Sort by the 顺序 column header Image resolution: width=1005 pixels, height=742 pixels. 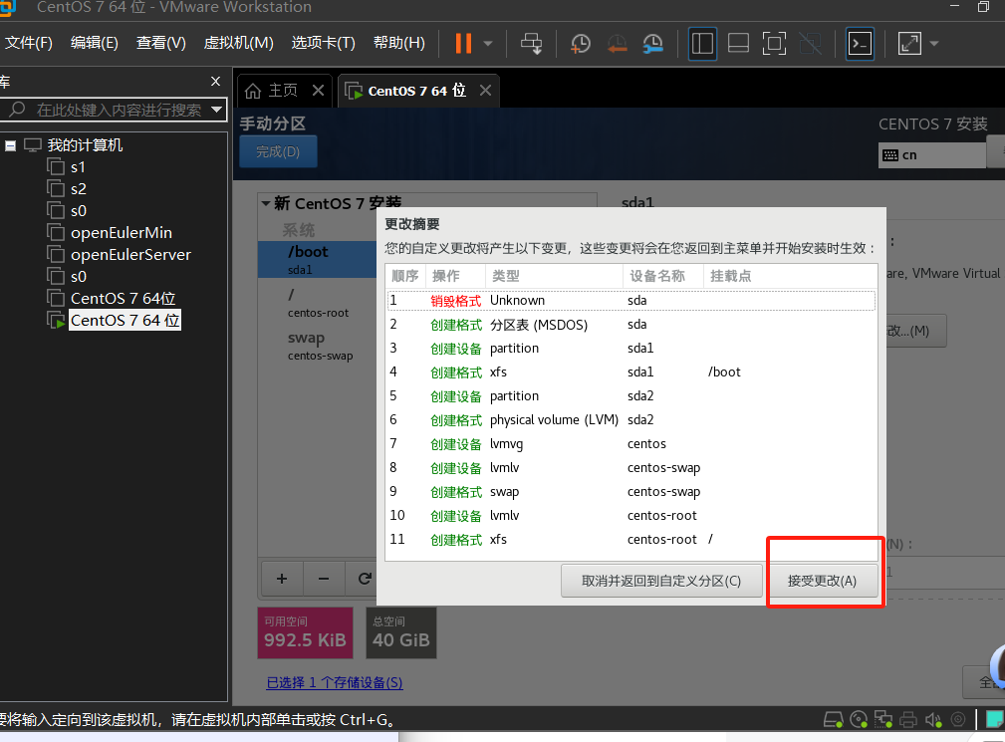pyautogui.click(x=405, y=276)
